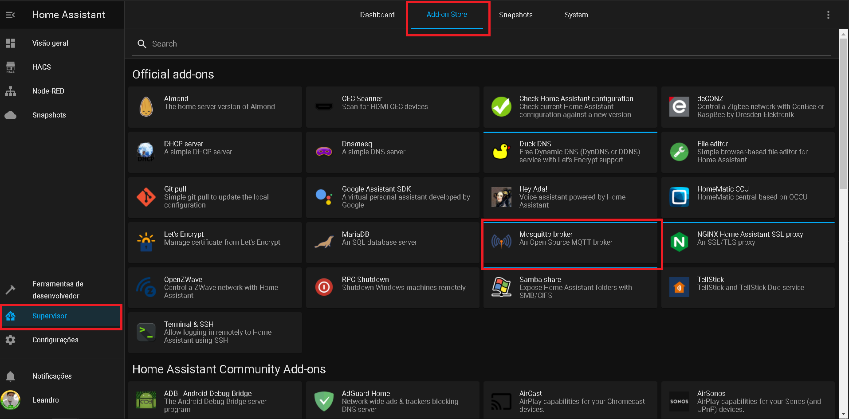Open the HACS store icon in sidebar
Screen dimensions: 849x419
point(10,67)
